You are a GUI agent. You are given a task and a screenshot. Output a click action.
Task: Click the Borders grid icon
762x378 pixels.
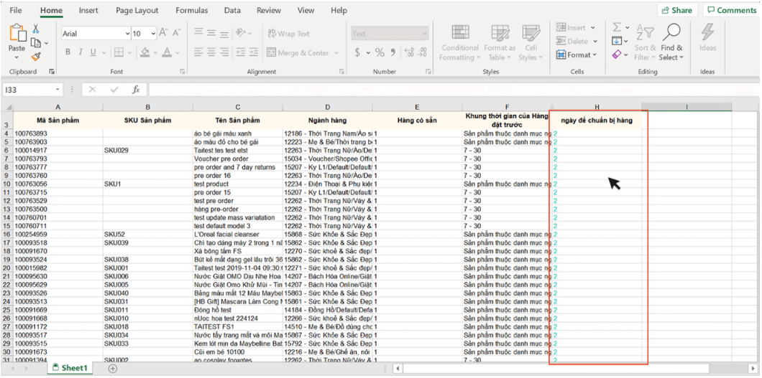pos(119,52)
